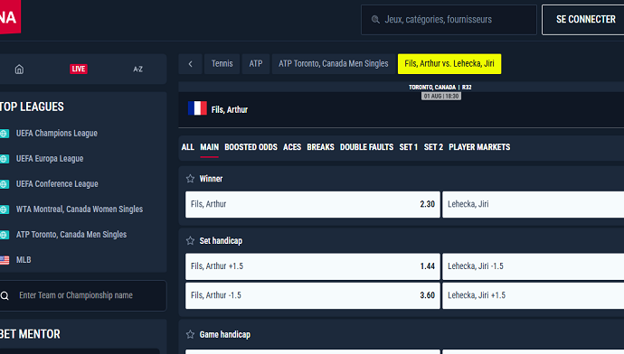This screenshot has height=354, width=624.
Task: Open ATP Toronto, Canada Men Singles breadcrumb
Action: [334, 64]
